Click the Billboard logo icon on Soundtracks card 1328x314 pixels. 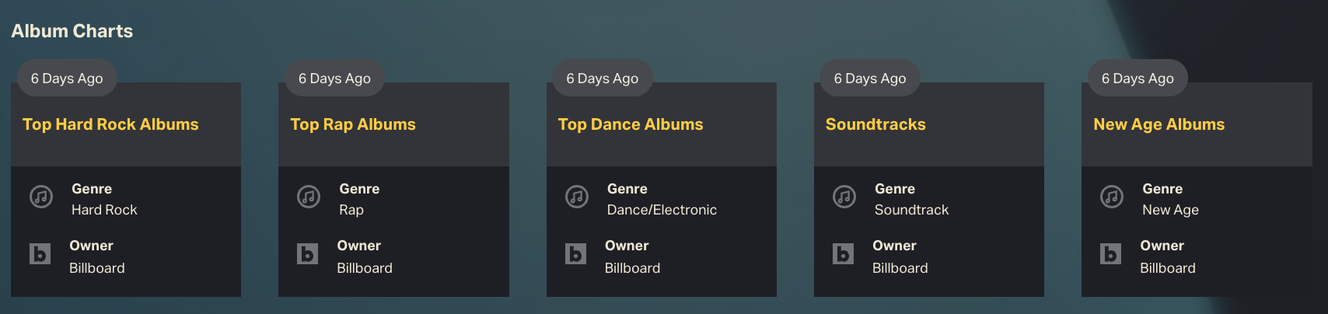(x=843, y=254)
